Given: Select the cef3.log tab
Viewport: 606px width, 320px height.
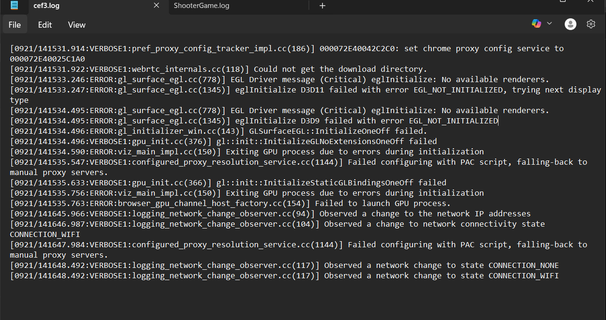Looking at the screenshot, I should 46,6.
